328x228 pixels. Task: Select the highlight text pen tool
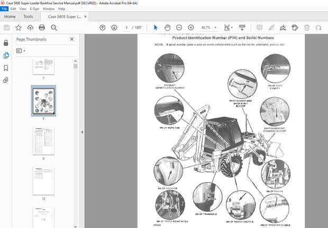tap(271, 27)
